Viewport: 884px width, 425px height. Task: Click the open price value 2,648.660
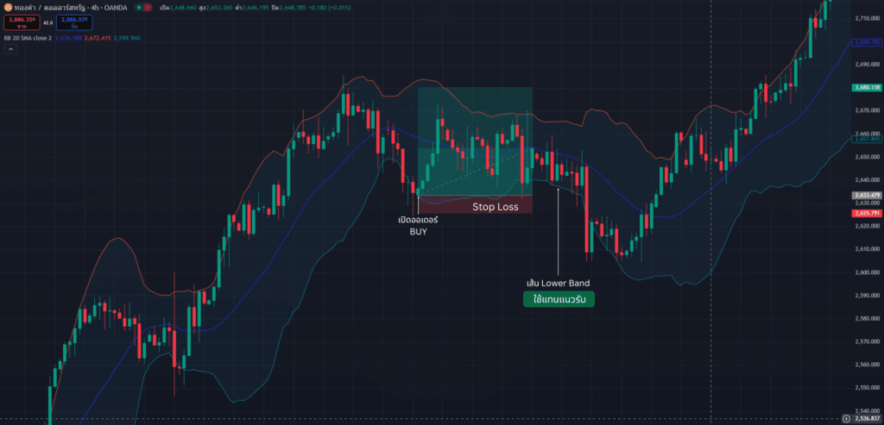tap(183, 8)
